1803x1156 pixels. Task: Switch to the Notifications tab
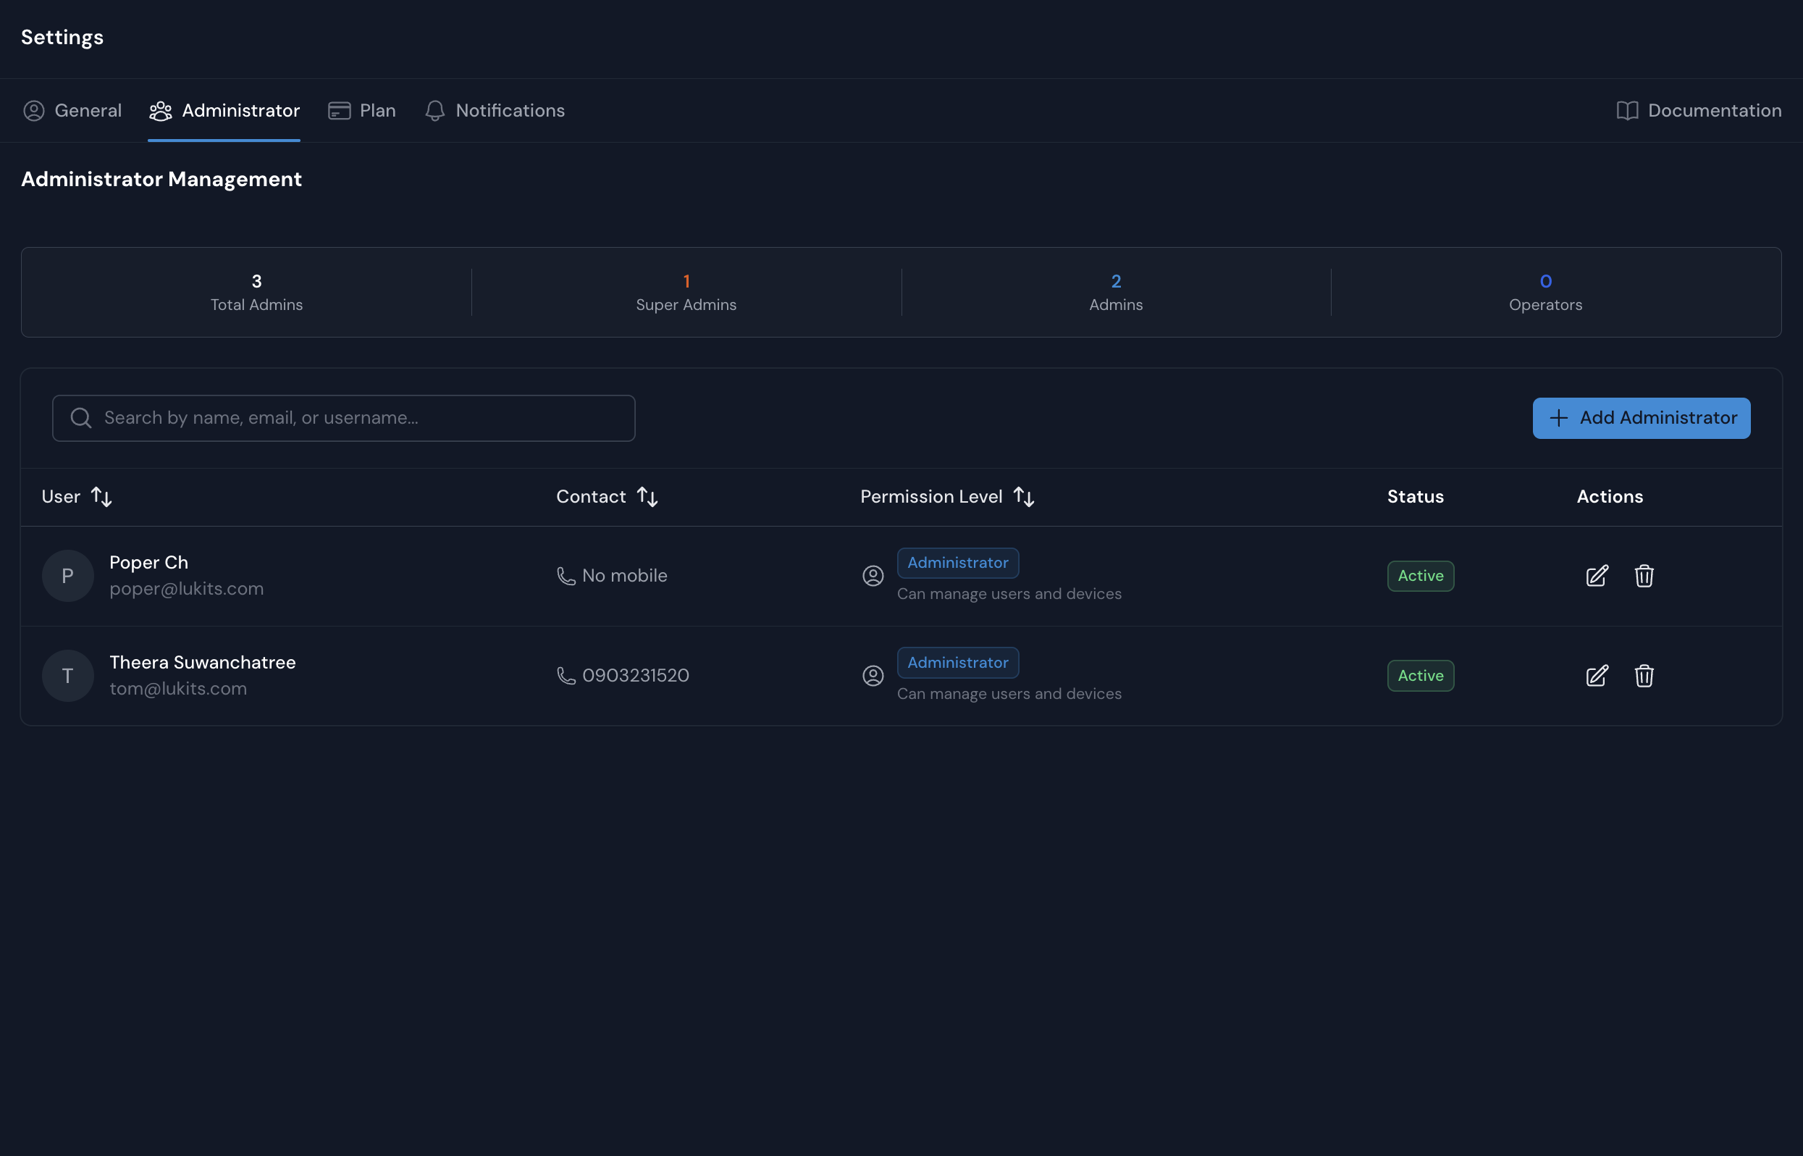coord(495,110)
